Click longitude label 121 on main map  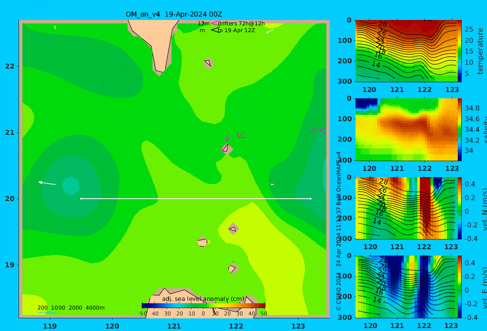[x=174, y=326]
